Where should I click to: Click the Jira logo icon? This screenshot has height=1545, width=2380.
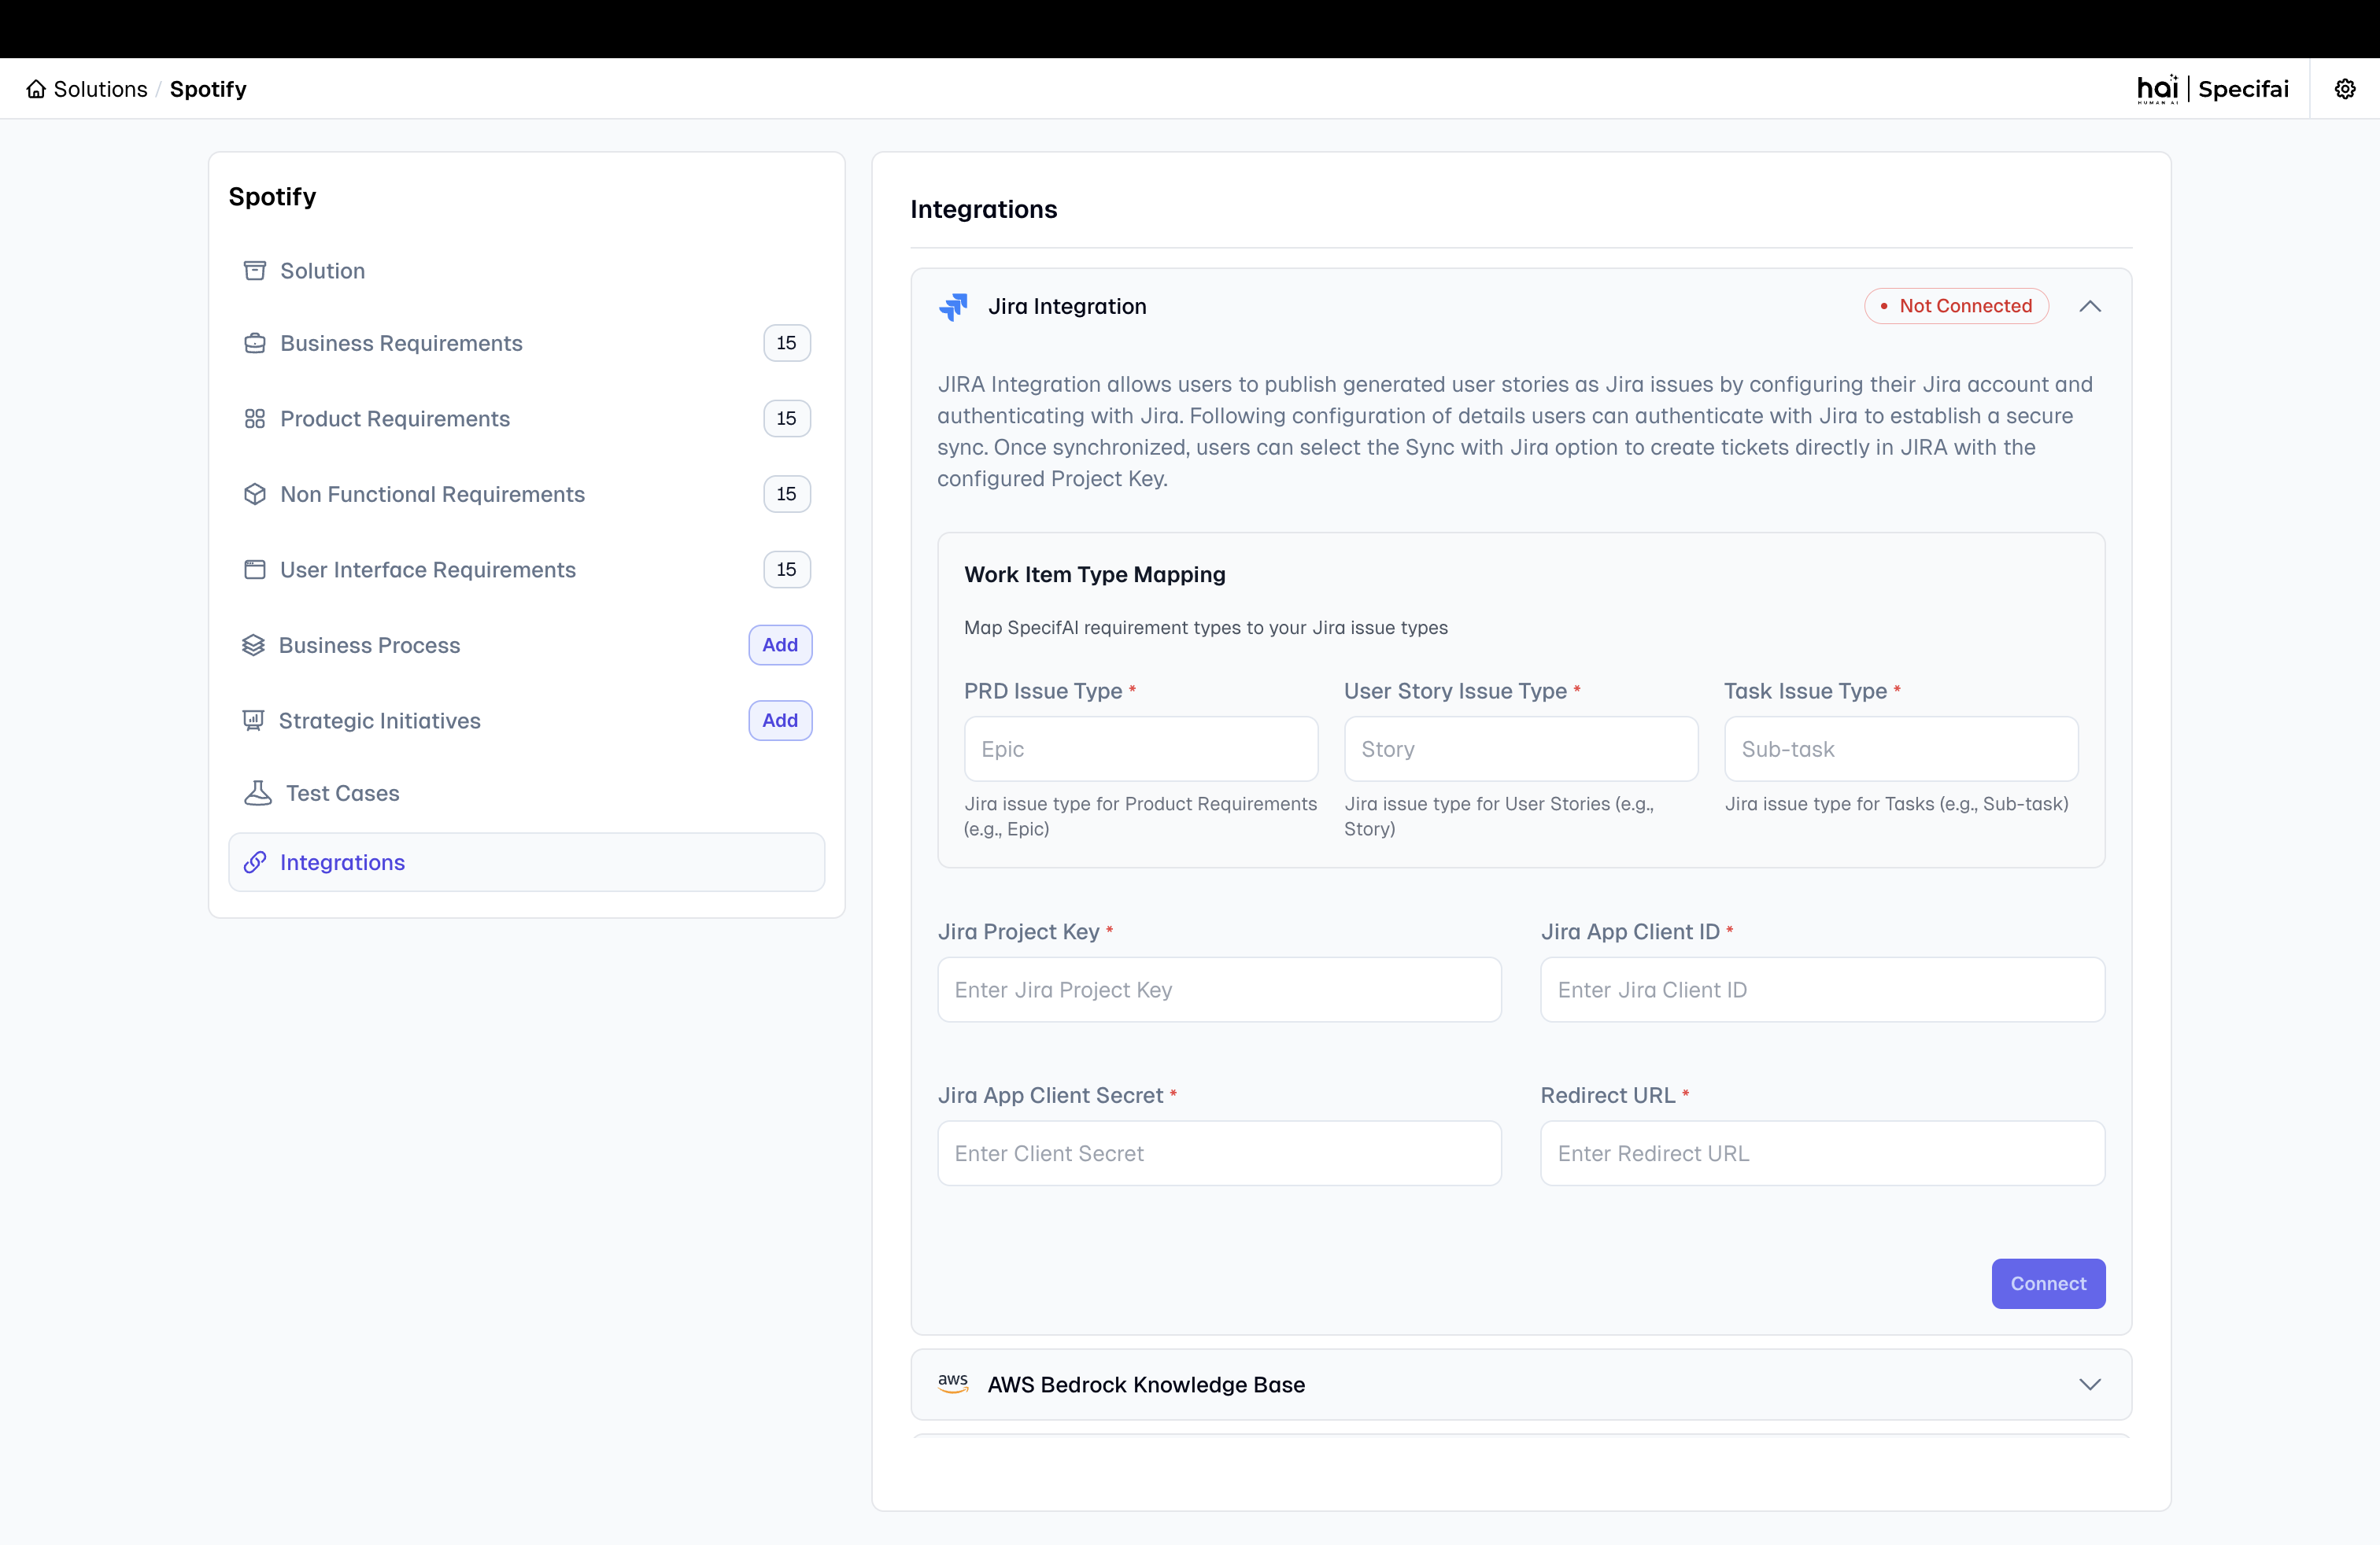tap(954, 306)
